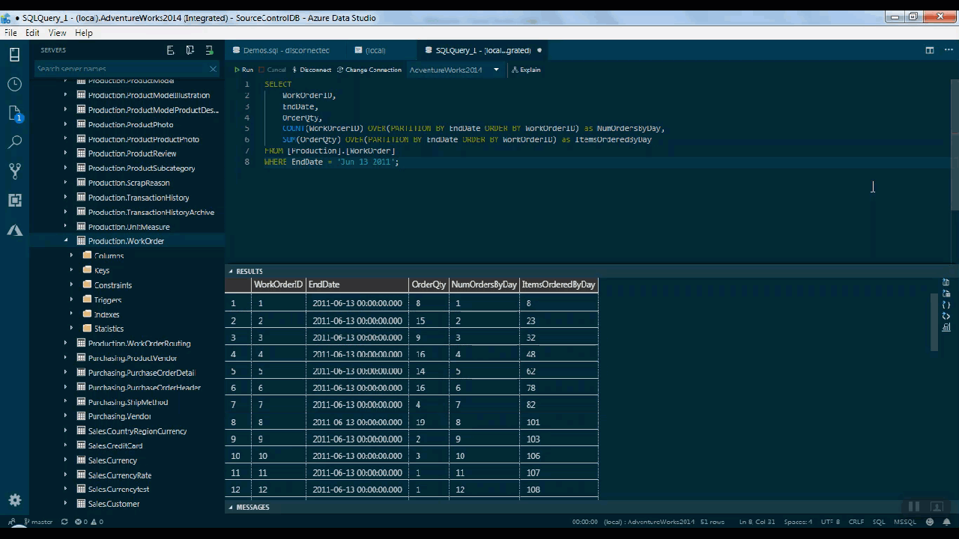Click the CRLF line ending indicator

pyautogui.click(x=856, y=522)
